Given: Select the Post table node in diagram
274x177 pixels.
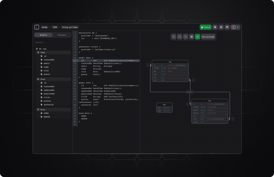Looking at the screenshot, I should tap(210, 111).
